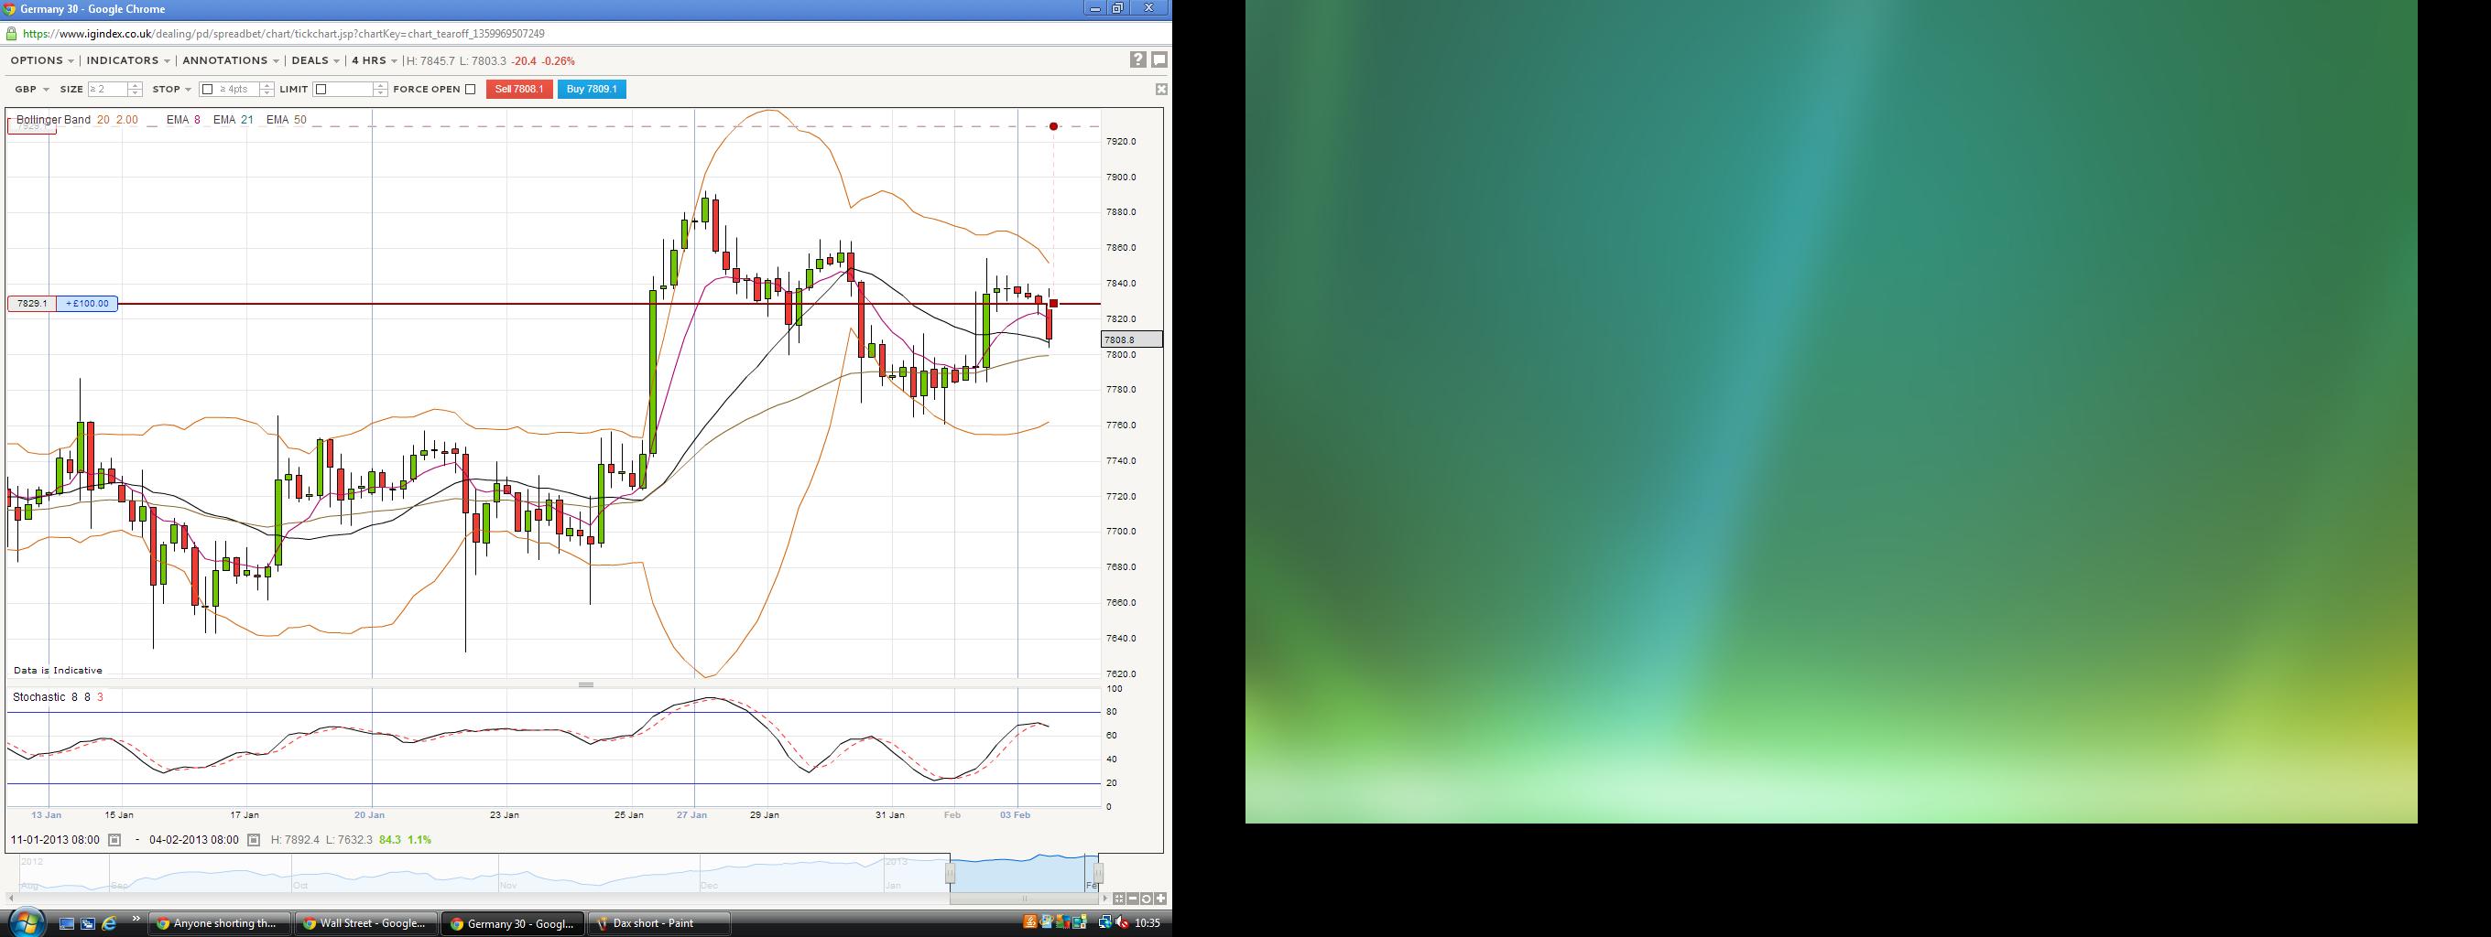Increase Size with the up stepper
The image size is (2491, 937).
(136, 86)
